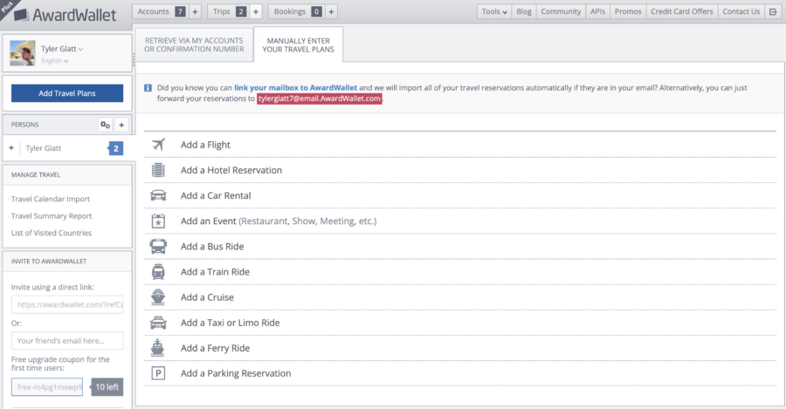Click the airplane icon for Add a Flight
The height and width of the screenshot is (409, 786).
(158, 145)
